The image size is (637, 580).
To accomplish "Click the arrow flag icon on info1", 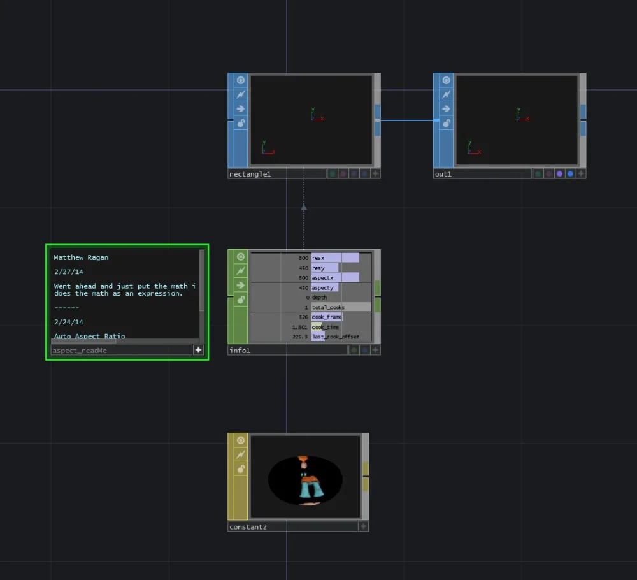I will [241, 285].
